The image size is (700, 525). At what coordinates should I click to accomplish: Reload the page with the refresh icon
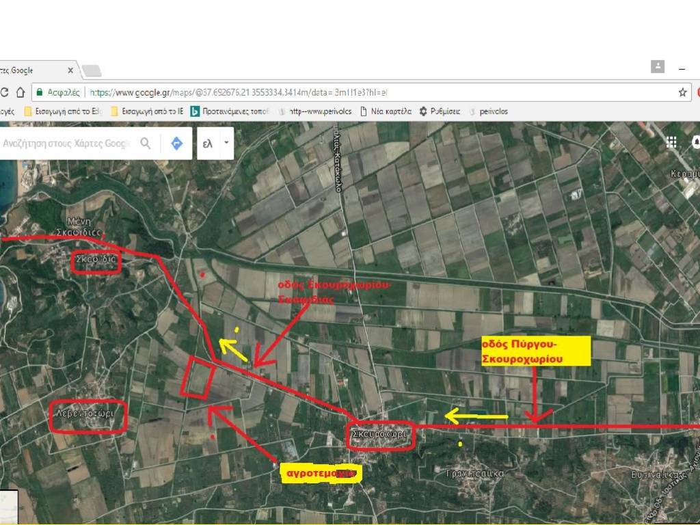[4, 92]
